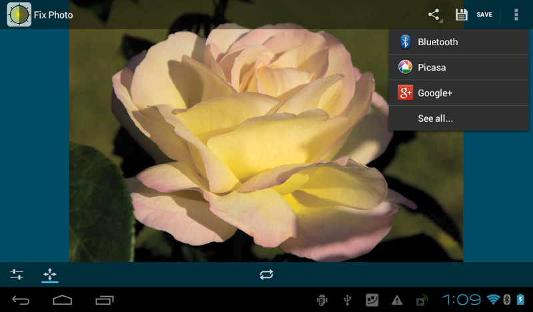Tap the Android home button
Viewport: 533px width, 312px height.
click(63, 300)
